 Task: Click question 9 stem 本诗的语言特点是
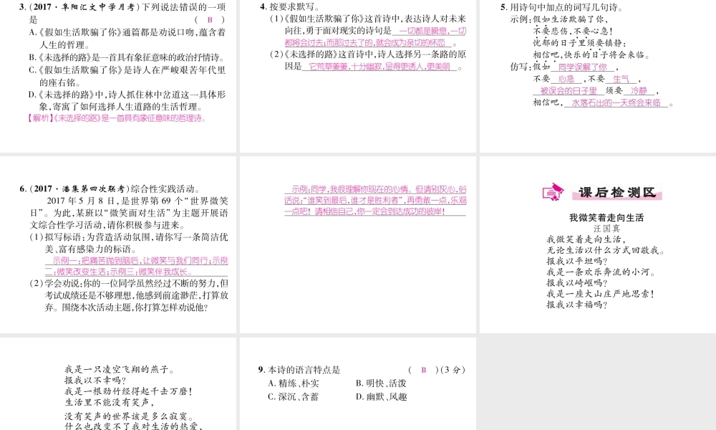(304, 370)
